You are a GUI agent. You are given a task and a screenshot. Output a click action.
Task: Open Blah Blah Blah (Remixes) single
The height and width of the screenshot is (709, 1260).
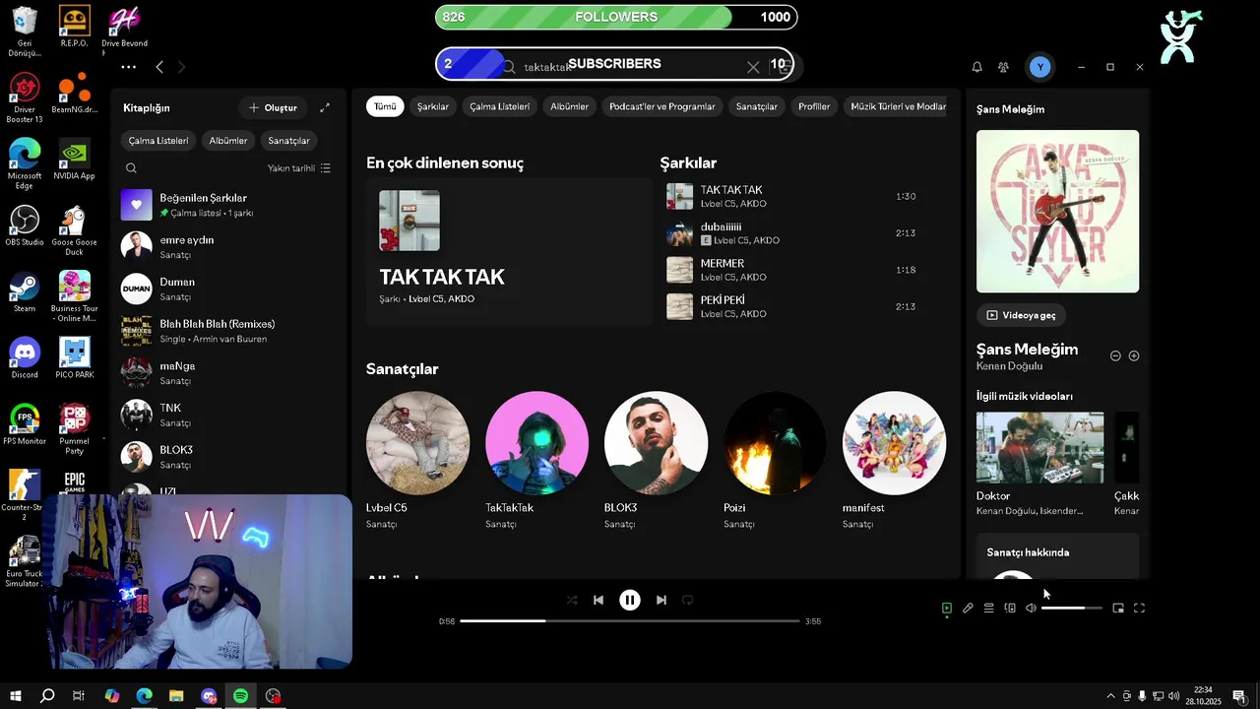[x=228, y=331]
